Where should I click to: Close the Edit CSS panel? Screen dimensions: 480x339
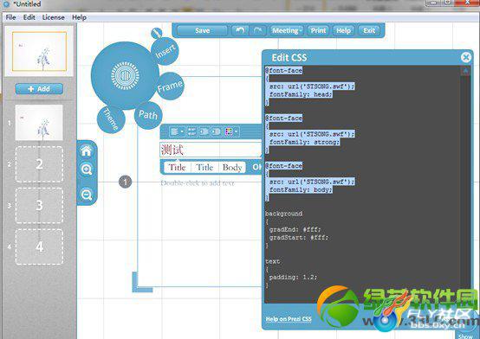(x=466, y=57)
